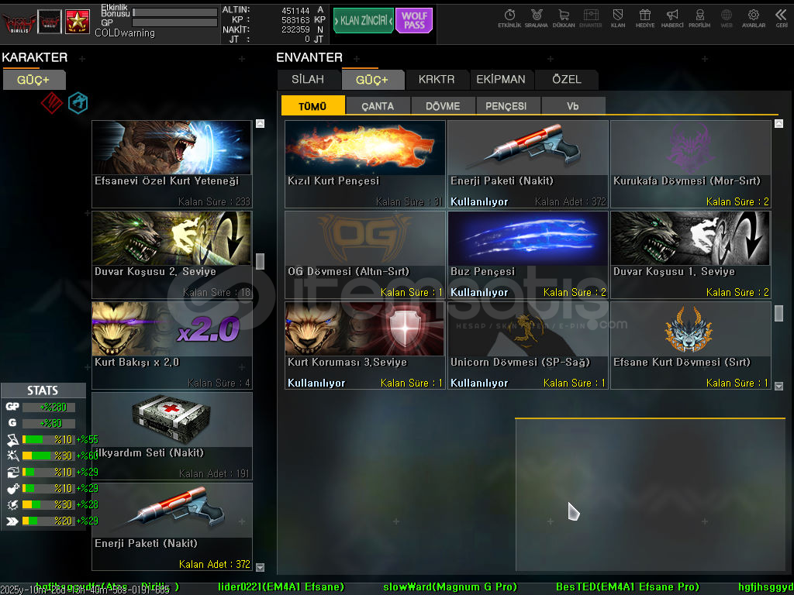The height and width of the screenshot is (595, 794).
Task: Click the character list scrollbar handle
Action: tap(260, 262)
